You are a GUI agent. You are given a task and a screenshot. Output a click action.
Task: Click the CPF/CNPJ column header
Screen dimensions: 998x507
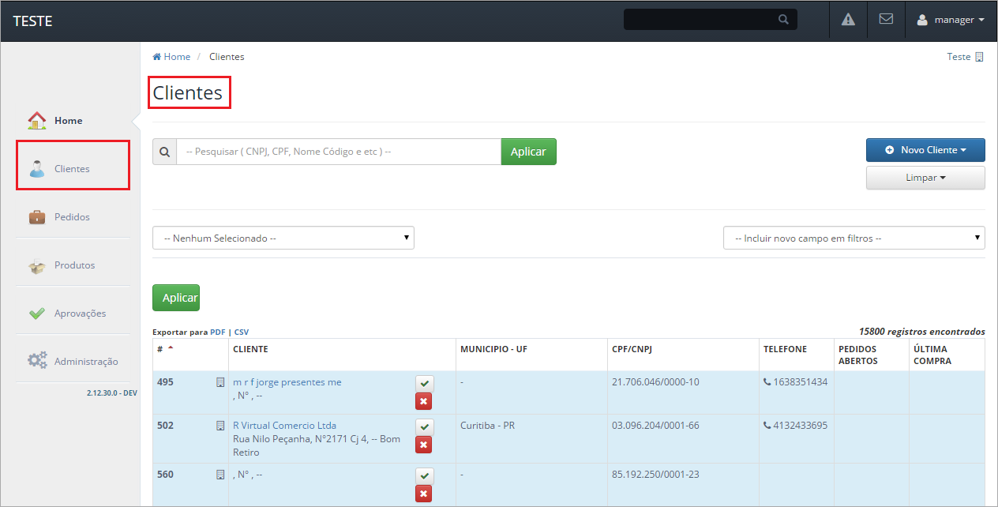pyautogui.click(x=632, y=349)
